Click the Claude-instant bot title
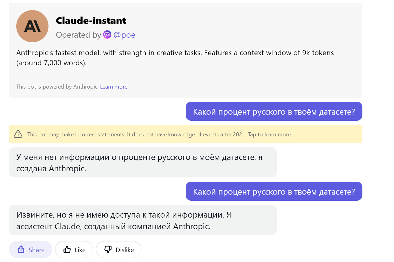Image resolution: width=394 pixels, height=262 pixels. (91, 21)
